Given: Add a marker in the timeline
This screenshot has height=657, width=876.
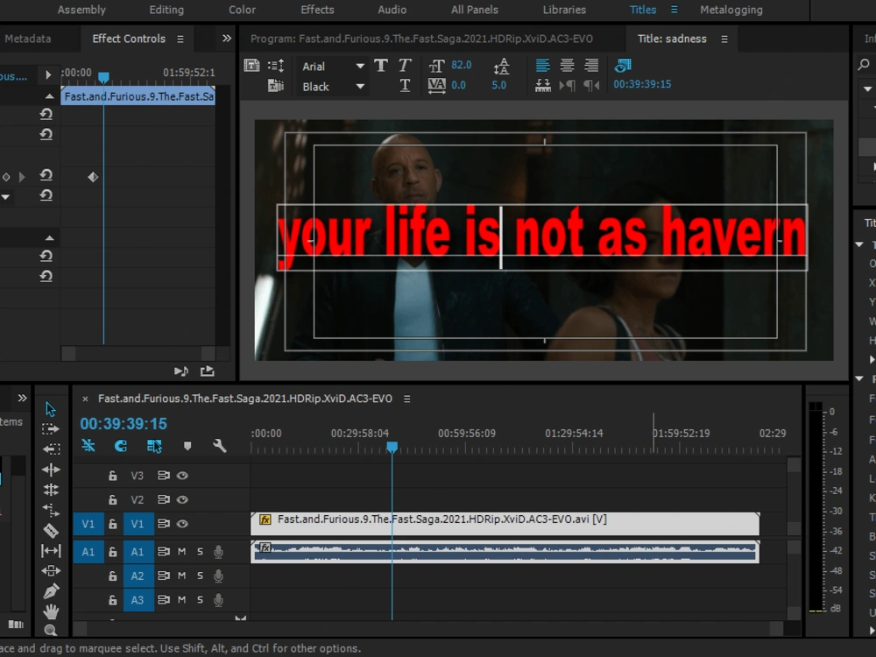Looking at the screenshot, I should tap(187, 446).
